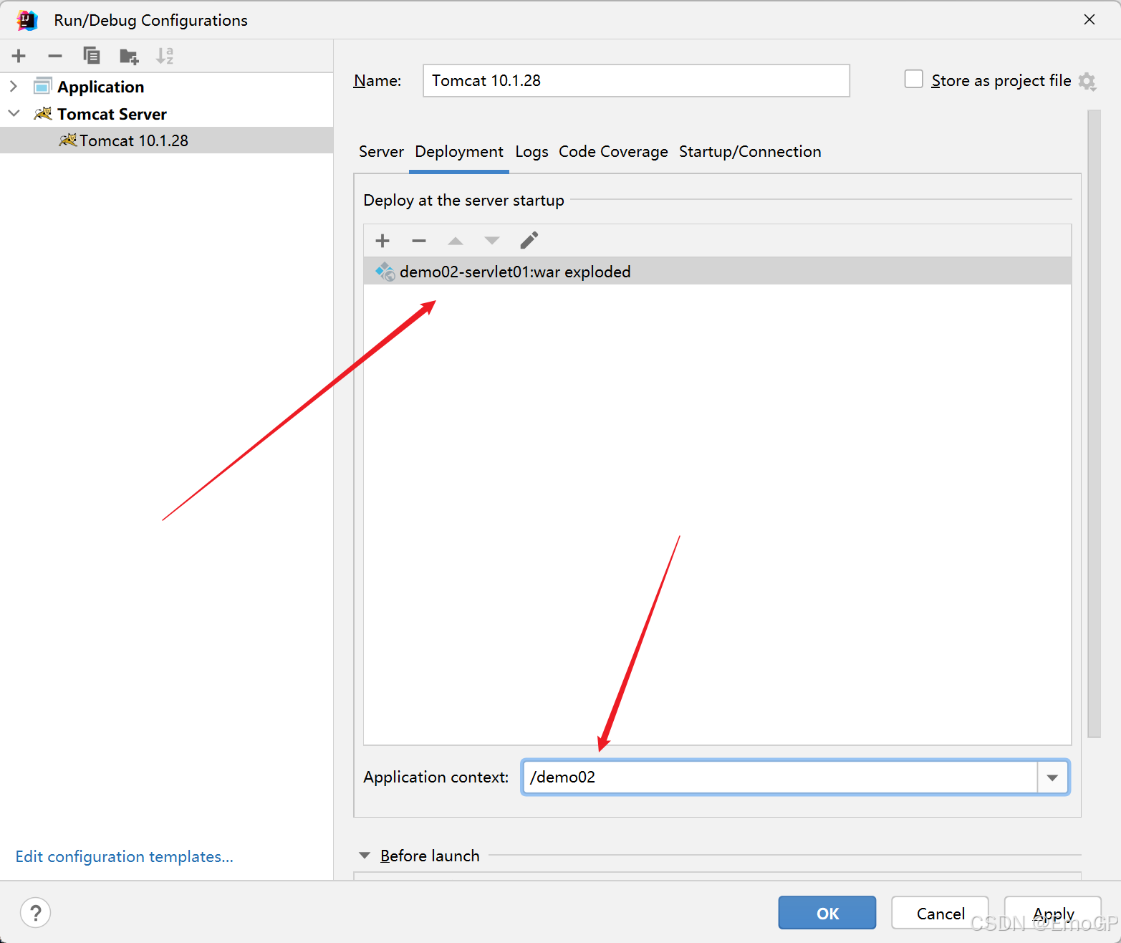The width and height of the screenshot is (1121, 943).
Task: Open the help question mark
Action: coord(36,913)
